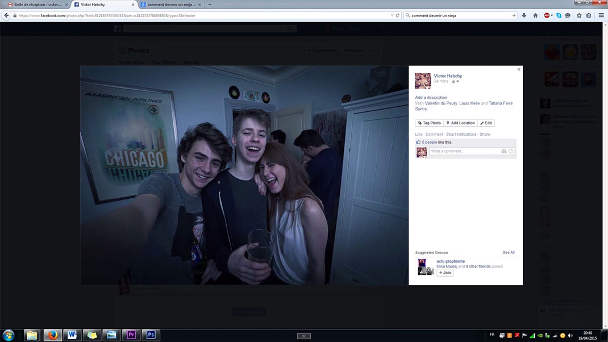Close the photo theater viewer
Viewport: 608px width, 342px height.
(x=518, y=69)
